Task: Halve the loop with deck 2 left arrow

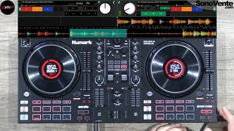Action: (139, 14)
